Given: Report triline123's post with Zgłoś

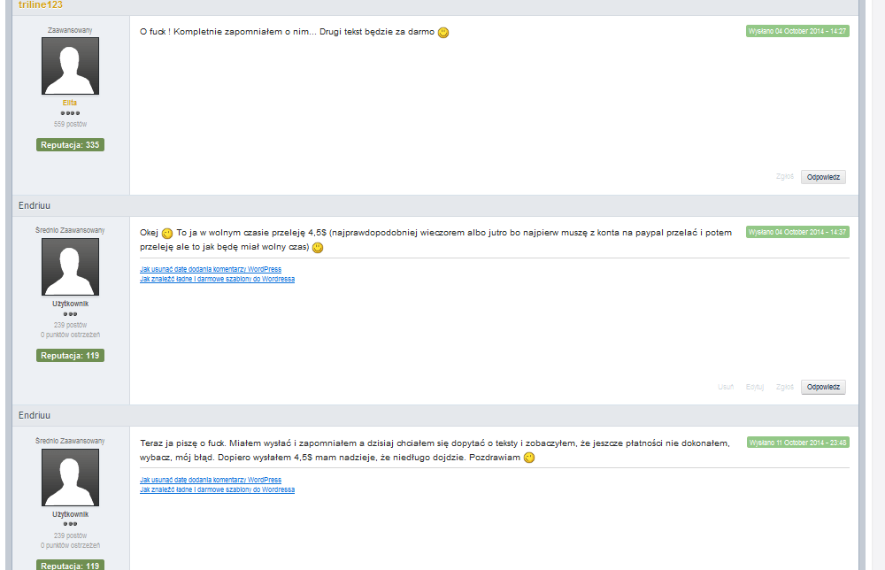Looking at the screenshot, I should (784, 177).
